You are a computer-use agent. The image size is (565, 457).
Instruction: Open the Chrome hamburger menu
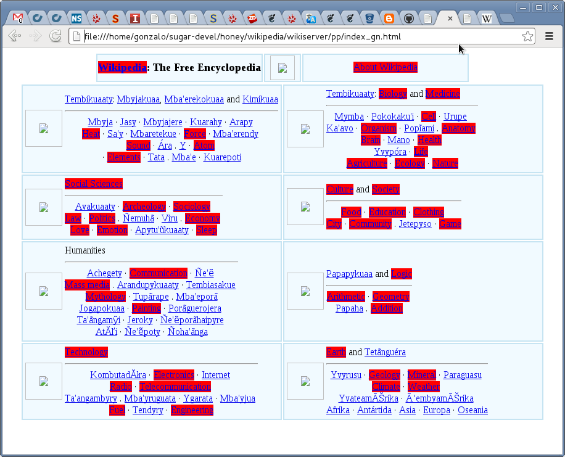pyautogui.click(x=549, y=36)
